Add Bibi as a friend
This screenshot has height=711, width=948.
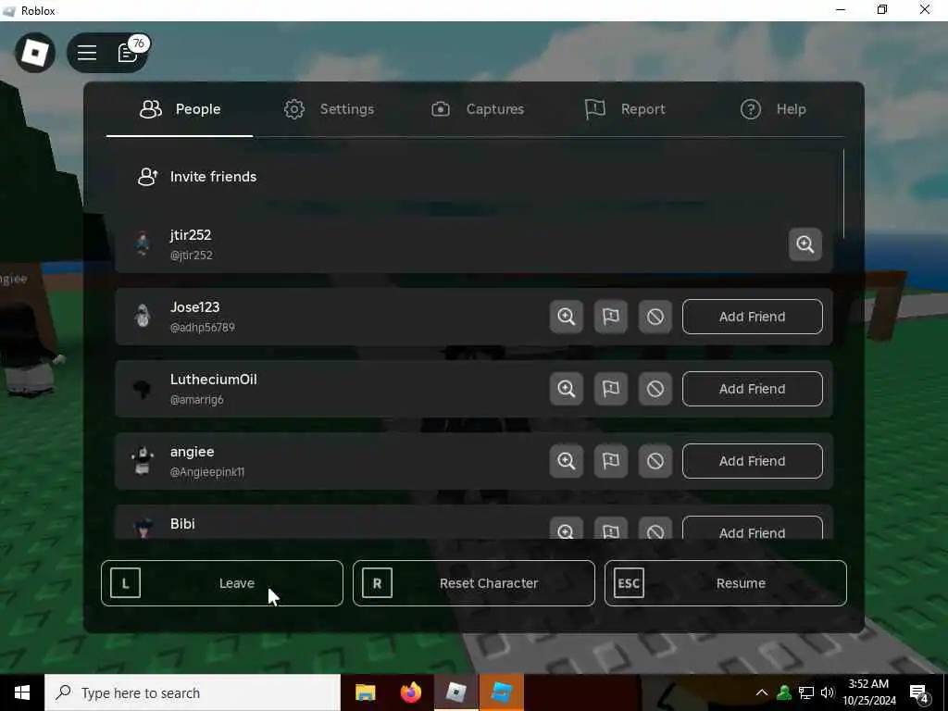(752, 529)
